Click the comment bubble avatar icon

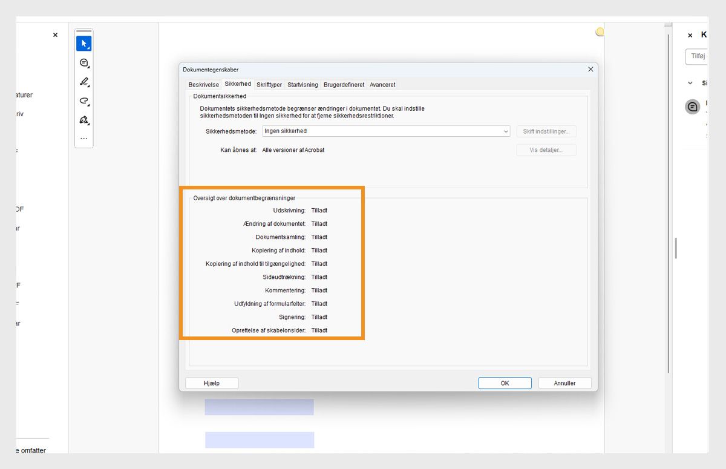[x=692, y=107]
